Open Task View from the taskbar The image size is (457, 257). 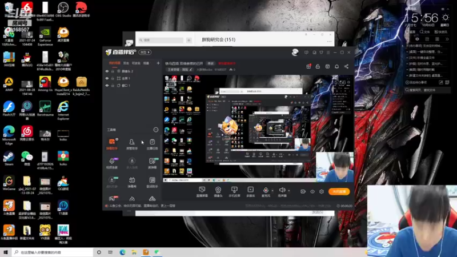[x=110, y=252]
